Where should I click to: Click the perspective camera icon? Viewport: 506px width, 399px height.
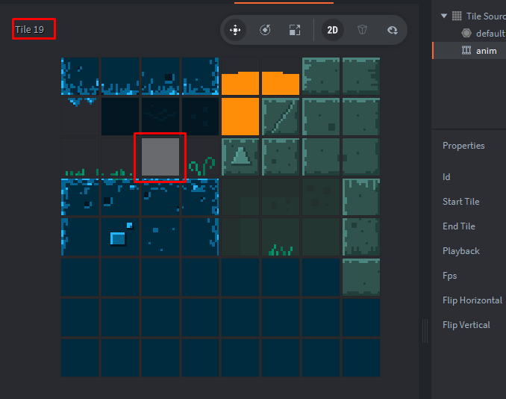coord(363,30)
